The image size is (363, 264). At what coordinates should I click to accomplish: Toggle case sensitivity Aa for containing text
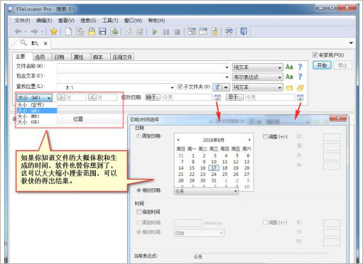[x=289, y=77]
